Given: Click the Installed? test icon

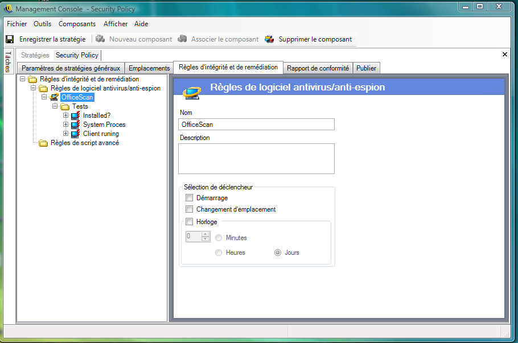Looking at the screenshot, I should tap(76, 115).
